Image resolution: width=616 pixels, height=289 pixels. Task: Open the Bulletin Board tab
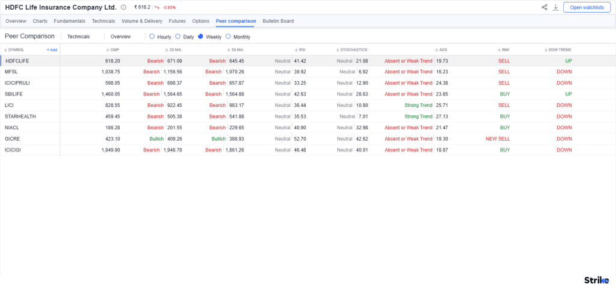point(278,21)
